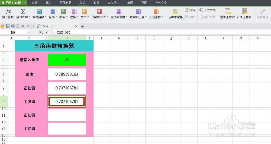Click the undo arrow icon

[x=23, y=26]
